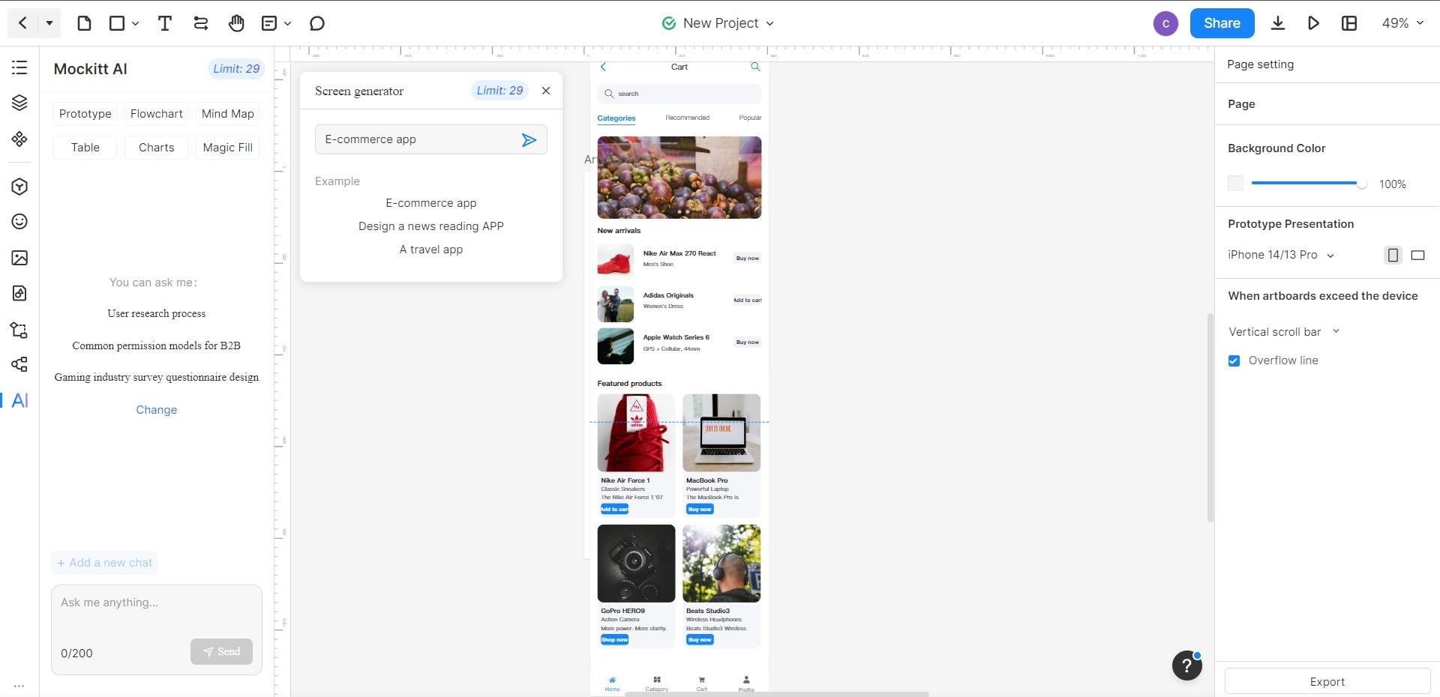Expand the New Project name dropdown
The image size is (1440, 697).
[x=769, y=23]
